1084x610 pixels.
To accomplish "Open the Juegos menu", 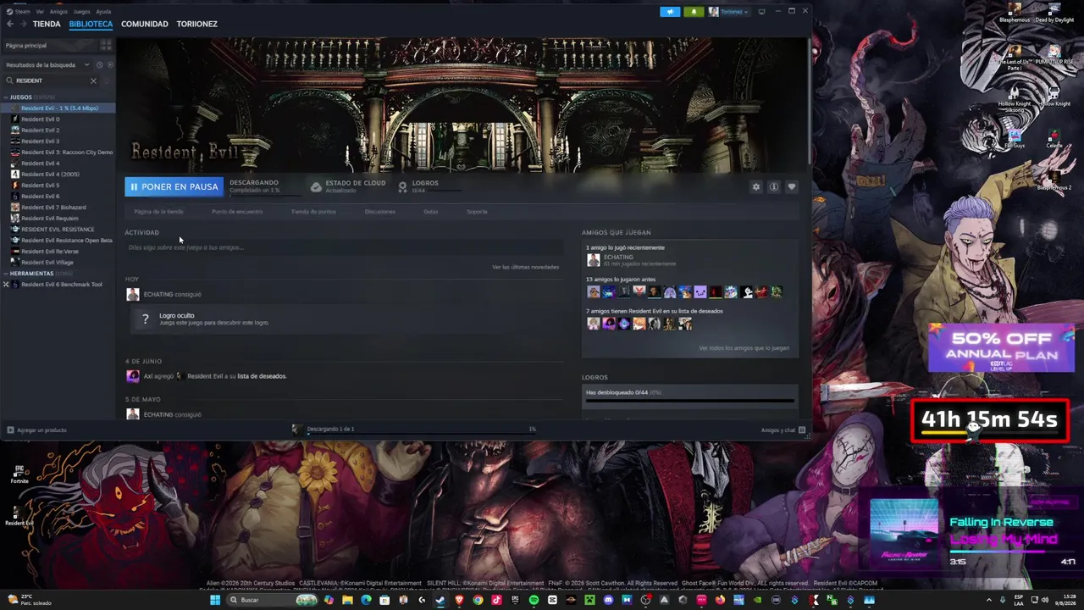I will pyautogui.click(x=81, y=12).
